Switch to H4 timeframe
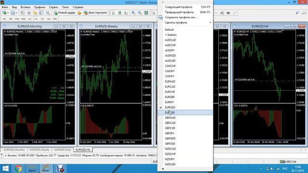Viewport: 308px width, 173px height. click(36, 19)
